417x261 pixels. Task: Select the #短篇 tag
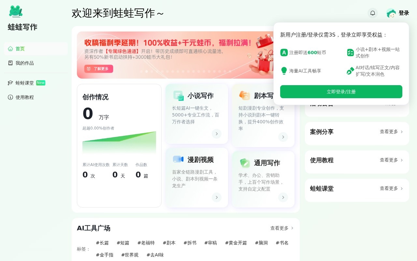tap(123, 243)
